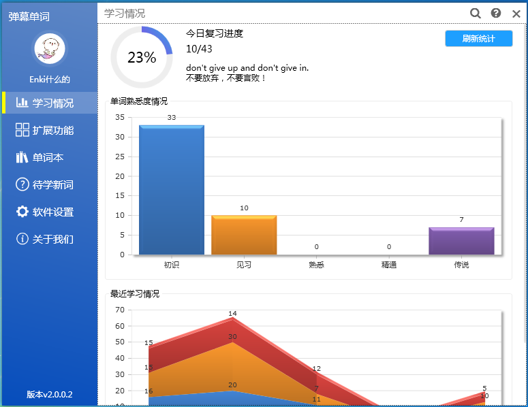528x407 pixels.
Task: Open help via the question mark icon
Action: click(496, 13)
